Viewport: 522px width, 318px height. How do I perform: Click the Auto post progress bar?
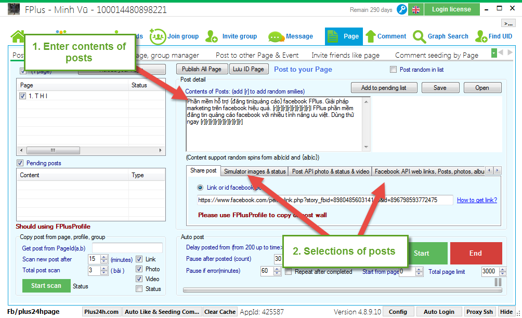342,290
